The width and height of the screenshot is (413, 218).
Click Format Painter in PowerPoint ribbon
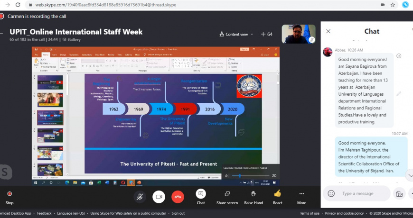[49, 67]
